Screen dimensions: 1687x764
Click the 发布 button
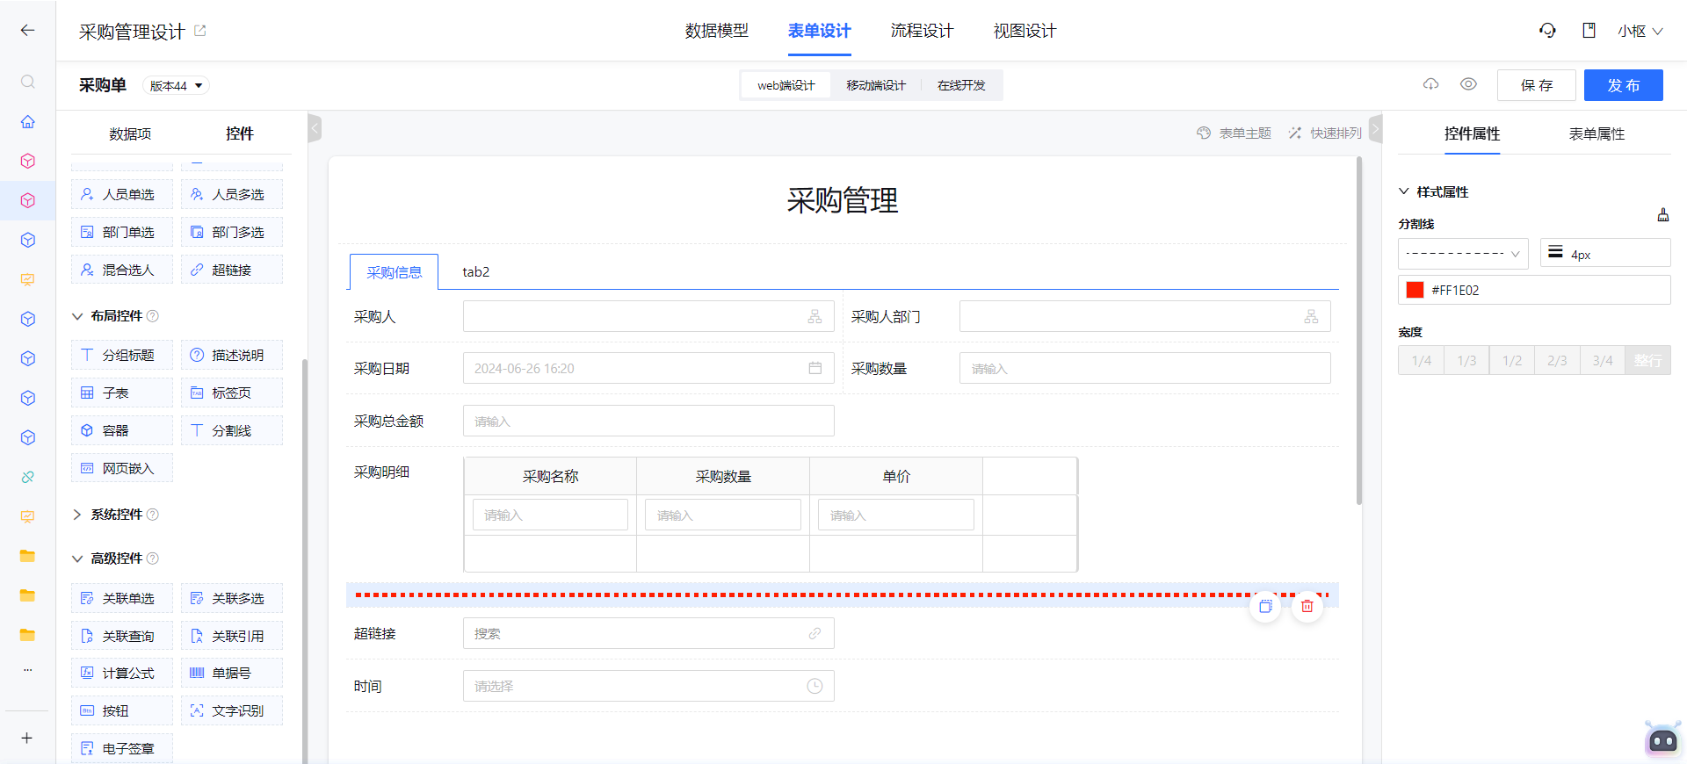point(1624,85)
